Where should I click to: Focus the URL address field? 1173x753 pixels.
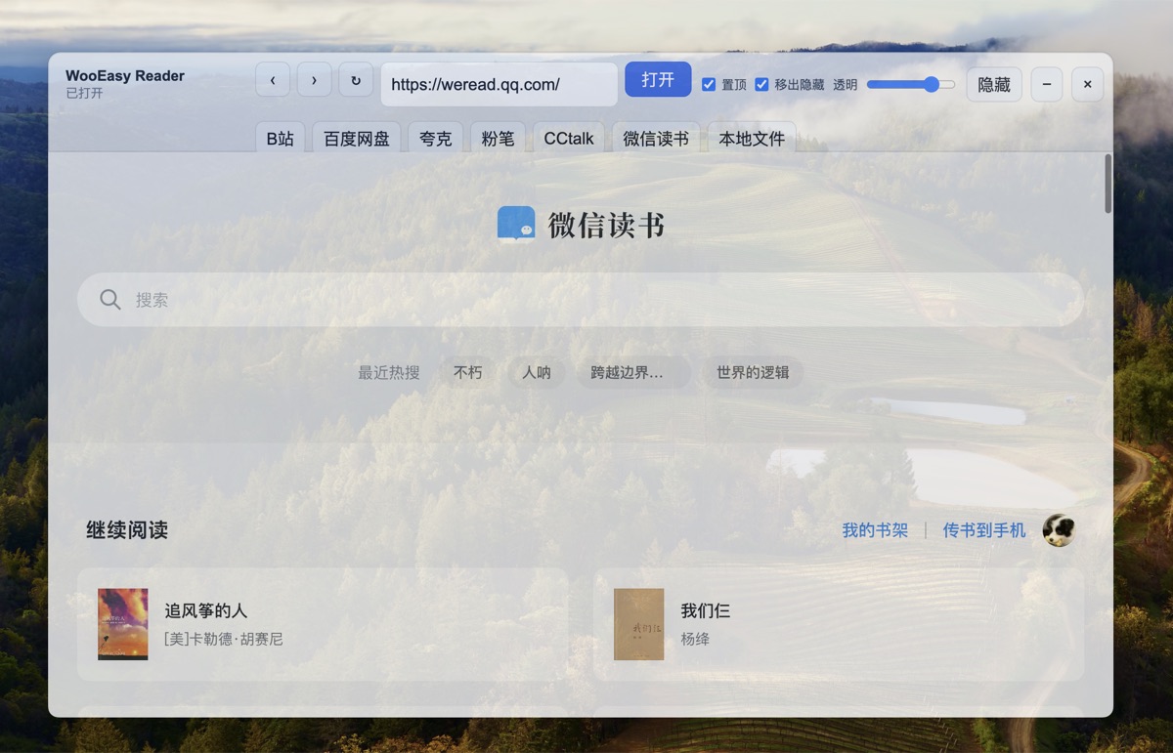[500, 84]
